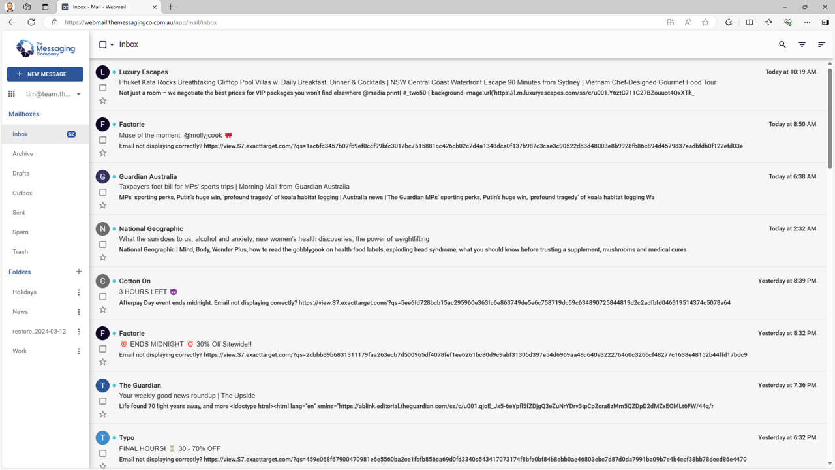Open the Inbox mailbox
Viewport: 835px width, 470px height.
45,134
